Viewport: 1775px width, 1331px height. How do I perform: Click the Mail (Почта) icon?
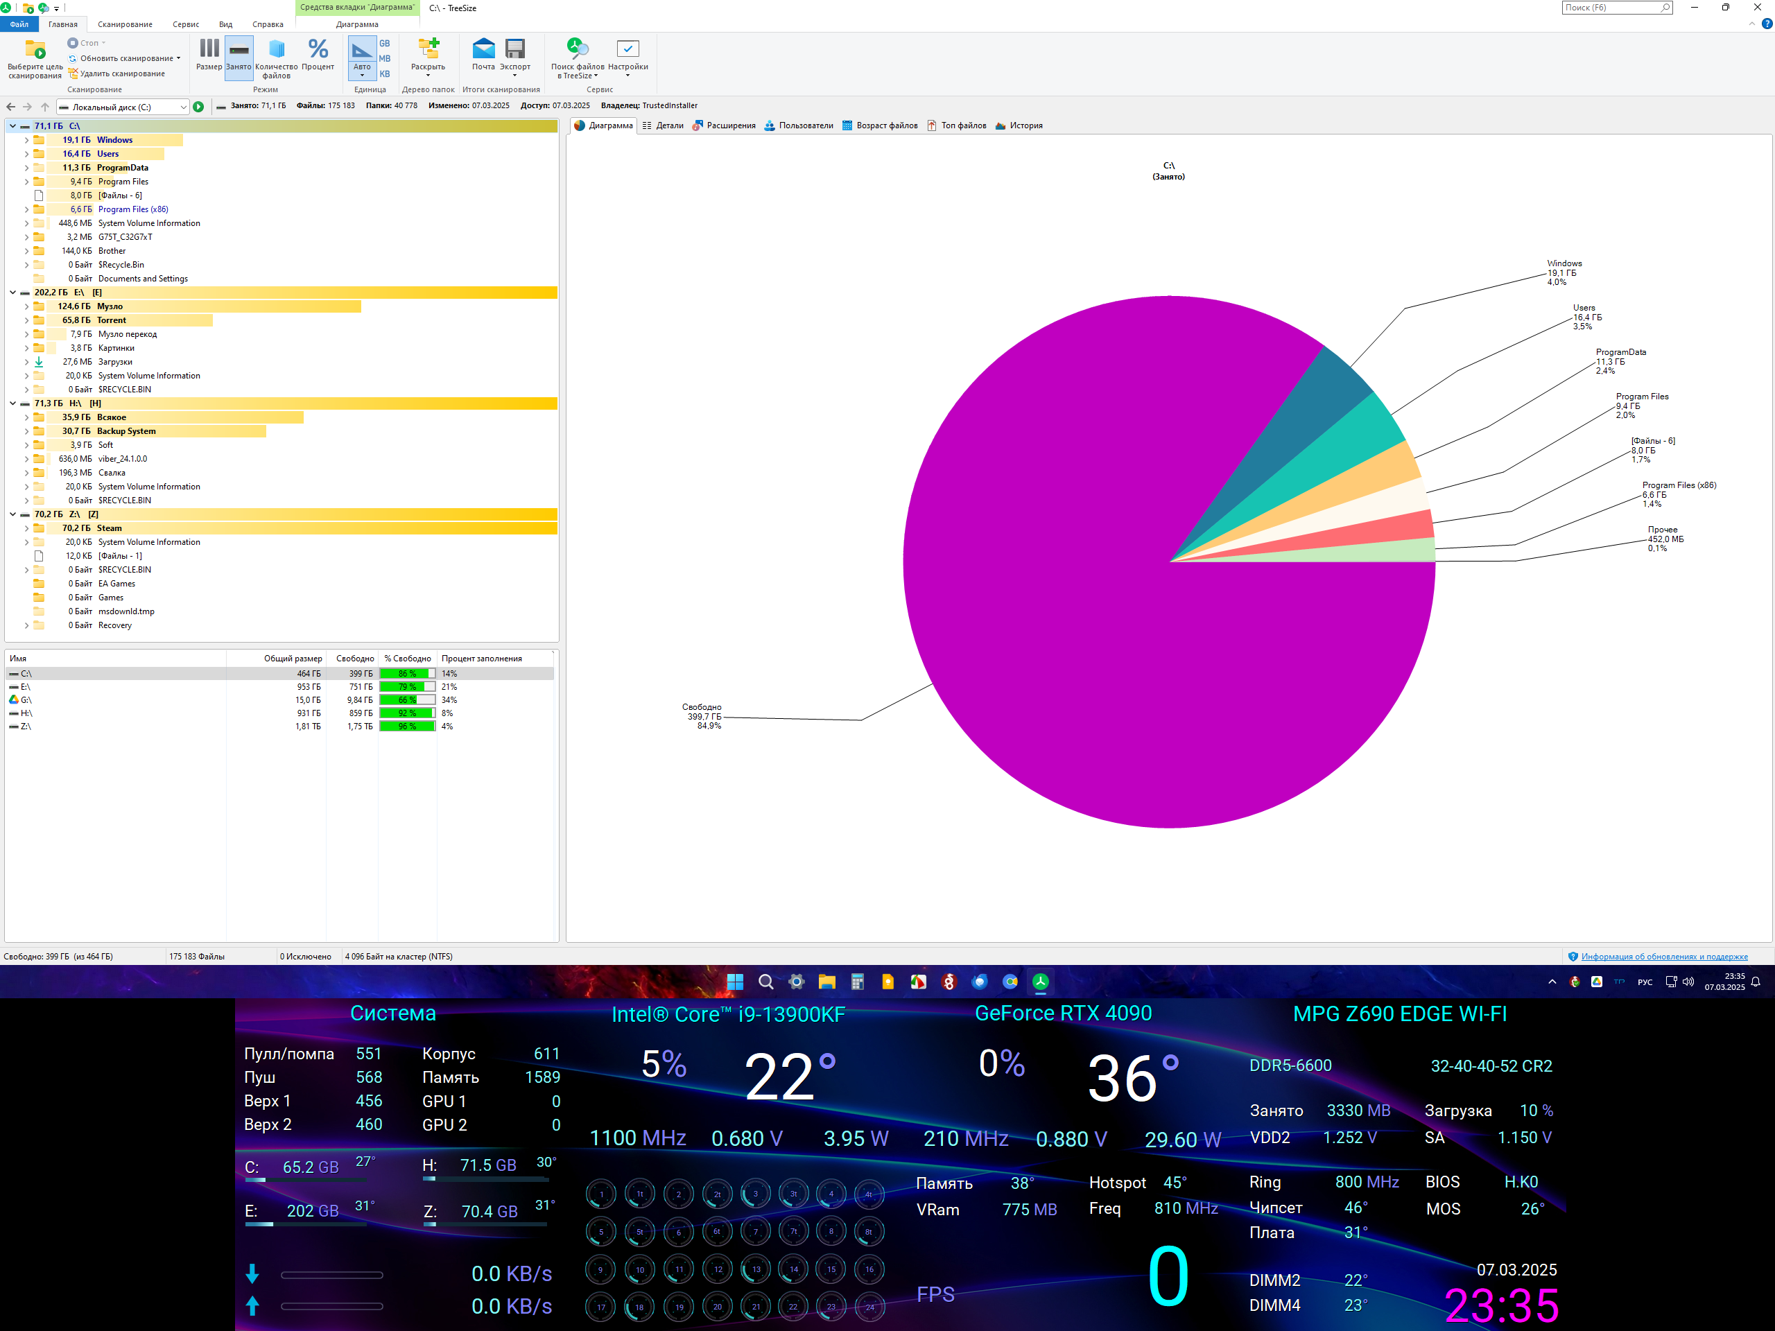483,51
